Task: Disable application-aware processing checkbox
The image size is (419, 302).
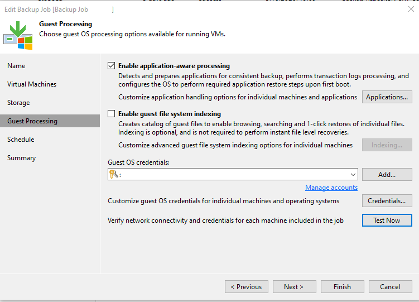Action: click(112, 66)
